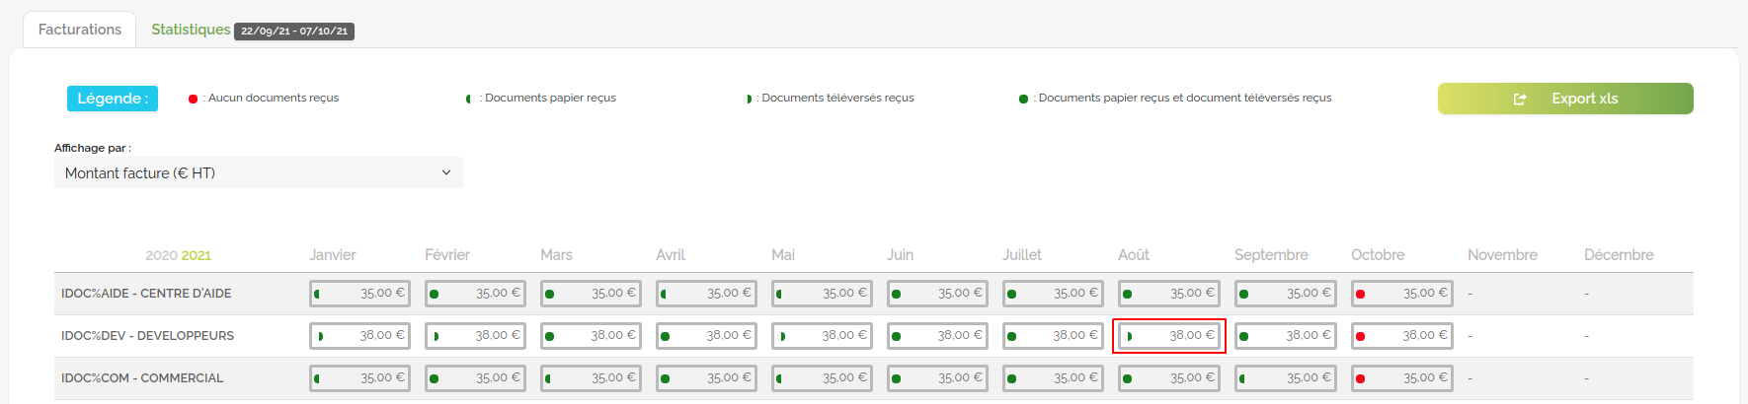This screenshot has width=1748, height=404.
Task: Open IDOC%AIDE Octobre red status cell
Action: [1402, 294]
